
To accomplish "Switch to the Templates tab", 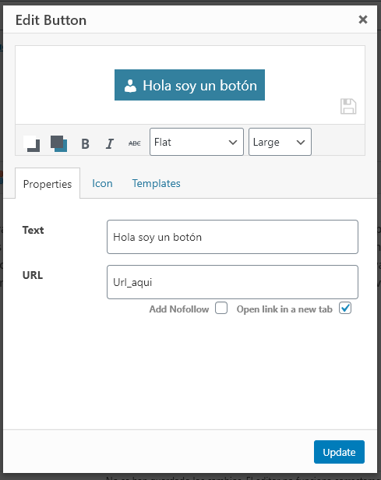I will point(156,183).
